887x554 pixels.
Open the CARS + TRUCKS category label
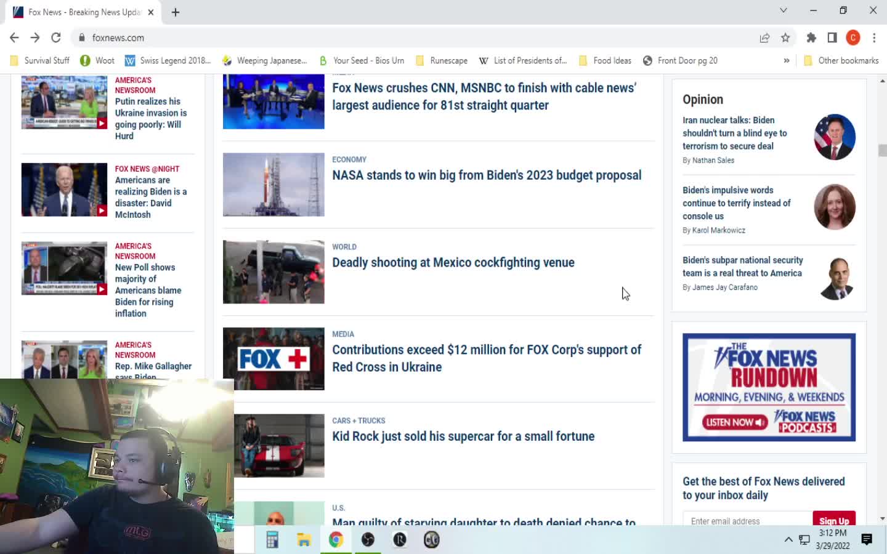358,421
